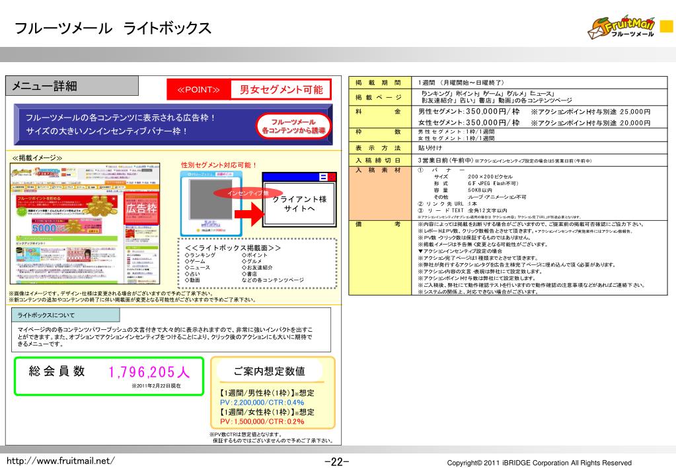The image size is (676, 468).
Task: Click the <<ライトボックス掲載面>> heading
Action: tap(233, 248)
